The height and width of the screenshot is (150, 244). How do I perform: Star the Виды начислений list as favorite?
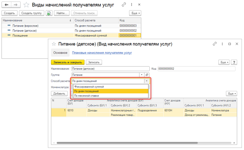[26, 5]
